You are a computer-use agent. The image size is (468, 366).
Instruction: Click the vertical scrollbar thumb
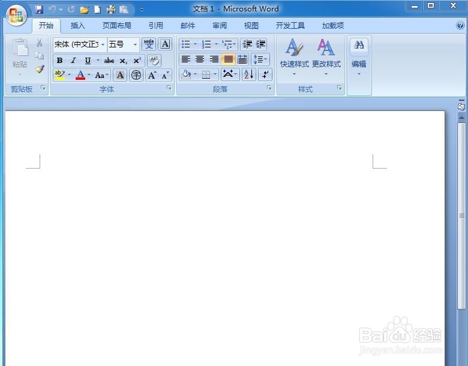tap(462, 216)
